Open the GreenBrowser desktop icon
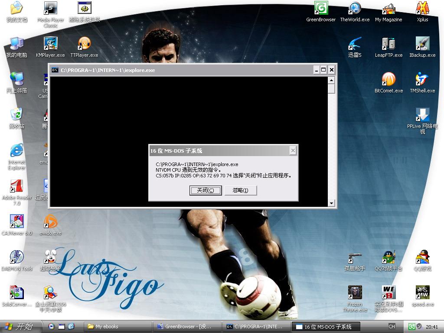The height and width of the screenshot is (333, 444). pyautogui.click(x=321, y=9)
